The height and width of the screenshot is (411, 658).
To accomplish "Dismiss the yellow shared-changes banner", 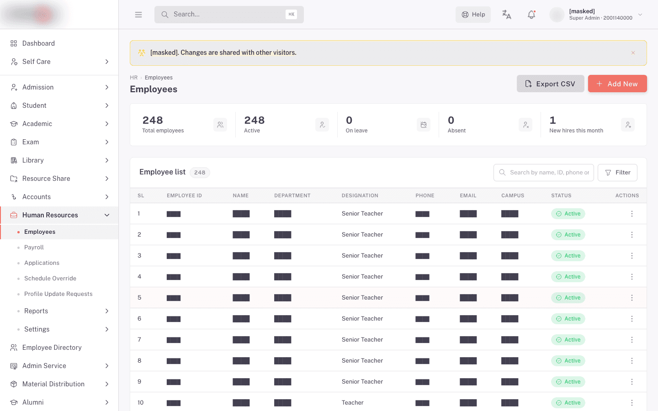I will click(633, 53).
